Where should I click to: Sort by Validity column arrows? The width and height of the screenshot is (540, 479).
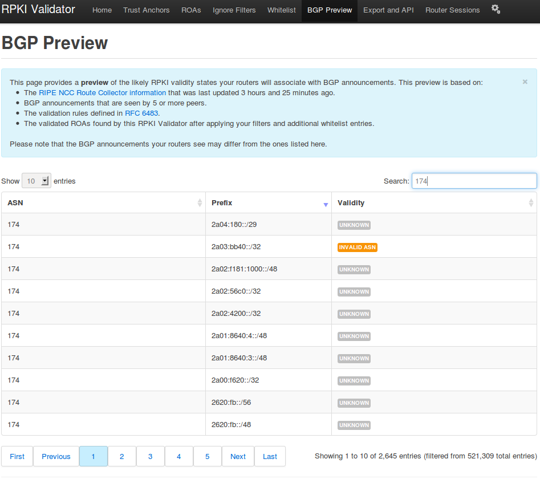pyautogui.click(x=531, y=203)
